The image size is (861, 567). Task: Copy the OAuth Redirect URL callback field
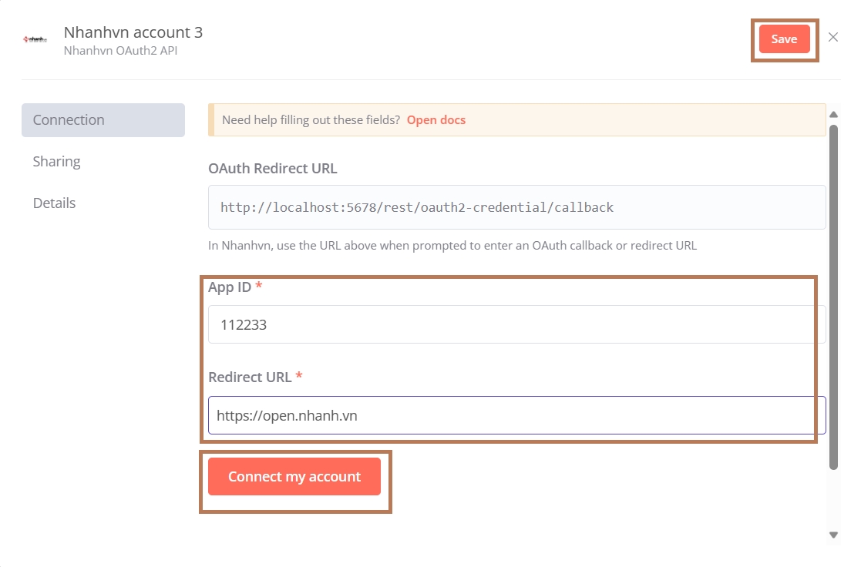tap(516, 207)
